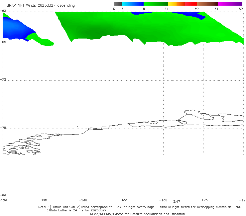Click the green segment of the wind scale
246x216 pixels.
(x=156, y=4)
